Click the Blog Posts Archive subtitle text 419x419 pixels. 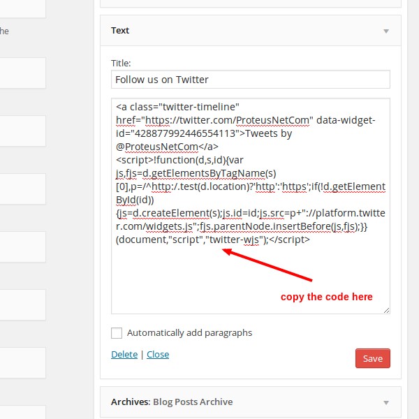coord(193,402)
